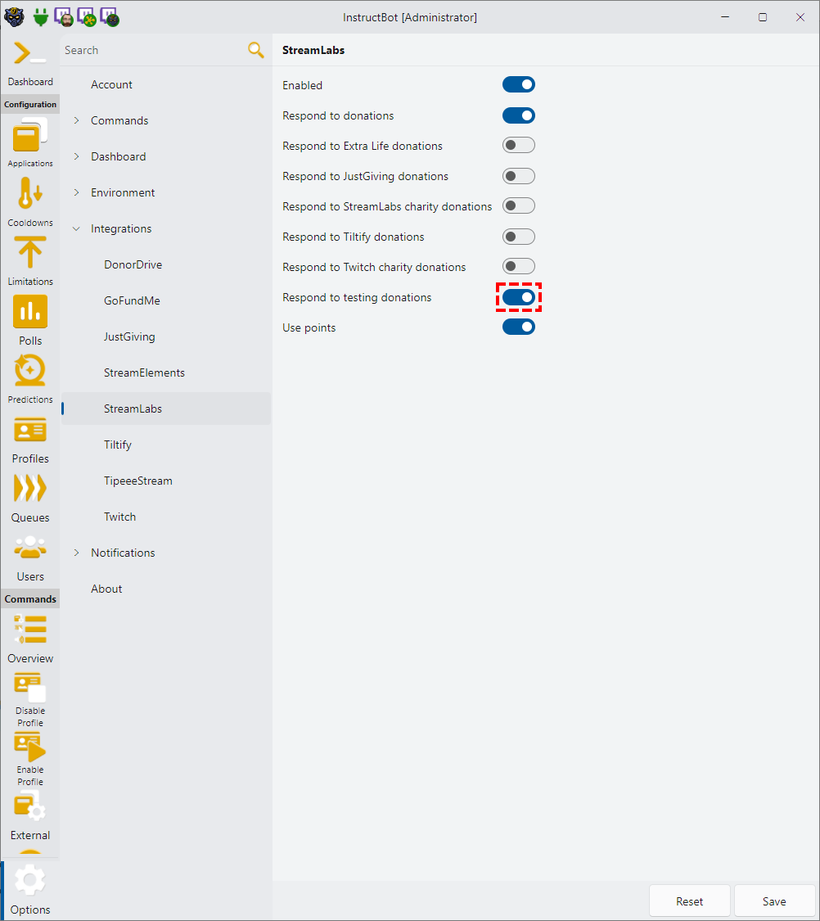Image resolution: width=820 pixels, height=921 pixels.
Task: Click the second Twitch account status icon
Action: click(87, 17)
